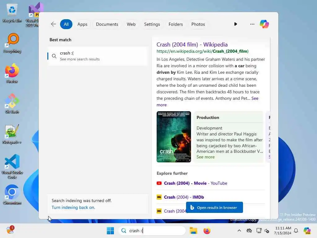Switch to the Documents filter tab
The width and height of the screenshot is (317, 238).
click(x=107, y=24)
